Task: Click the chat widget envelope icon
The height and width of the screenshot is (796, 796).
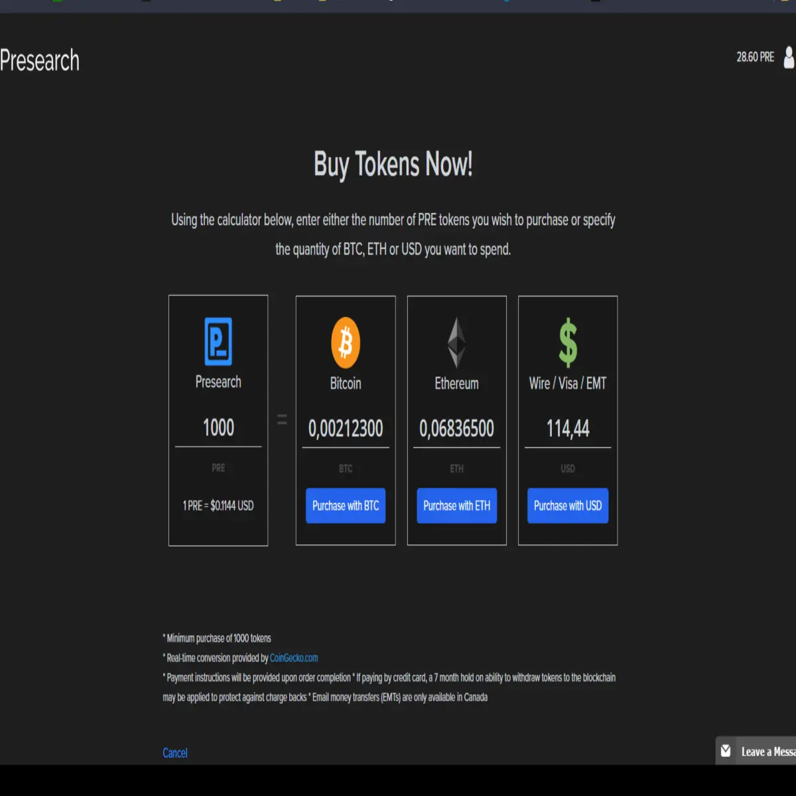Action: coord(726,751)
